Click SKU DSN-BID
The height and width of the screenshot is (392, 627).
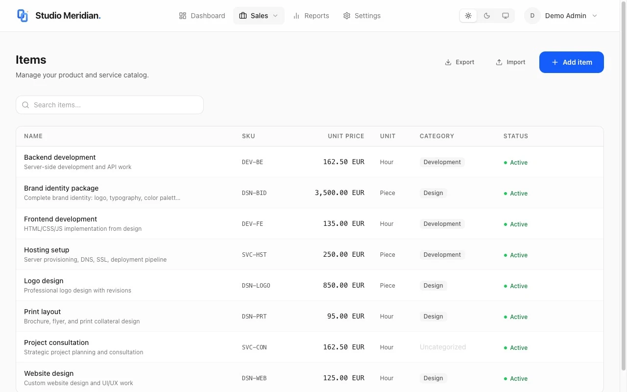point(254,193)
